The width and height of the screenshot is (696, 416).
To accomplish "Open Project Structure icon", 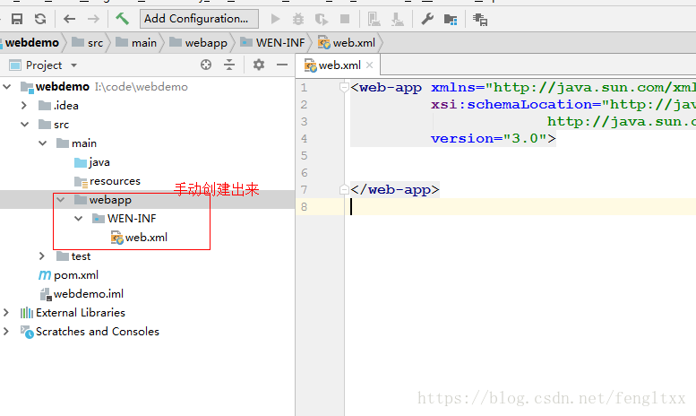I will tap(451, 19).
